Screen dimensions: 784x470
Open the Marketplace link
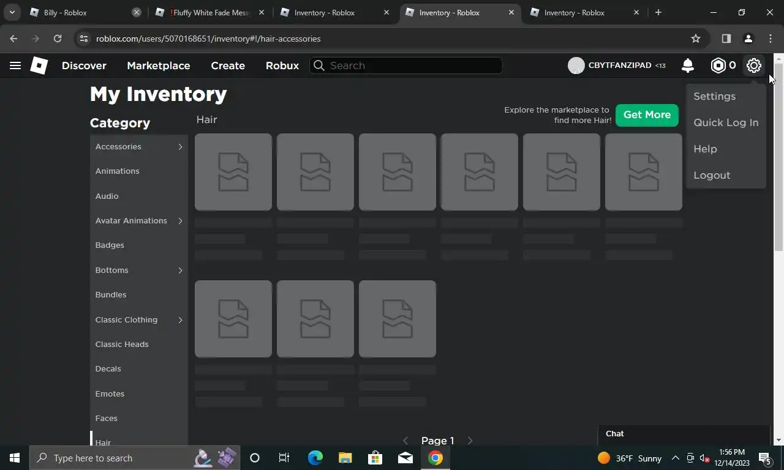tap(158, 65)
